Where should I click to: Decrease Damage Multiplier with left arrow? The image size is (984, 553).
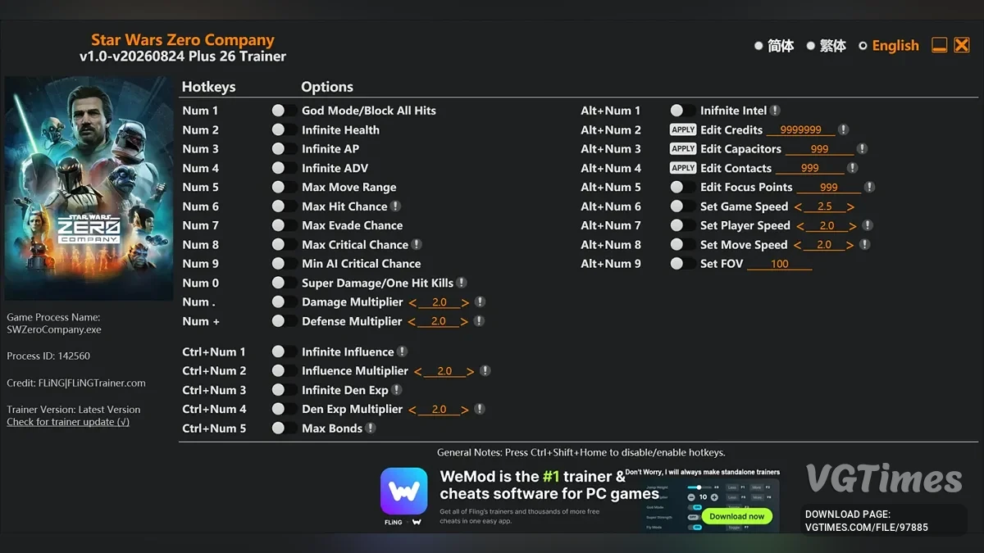click(x=412, y=302)
